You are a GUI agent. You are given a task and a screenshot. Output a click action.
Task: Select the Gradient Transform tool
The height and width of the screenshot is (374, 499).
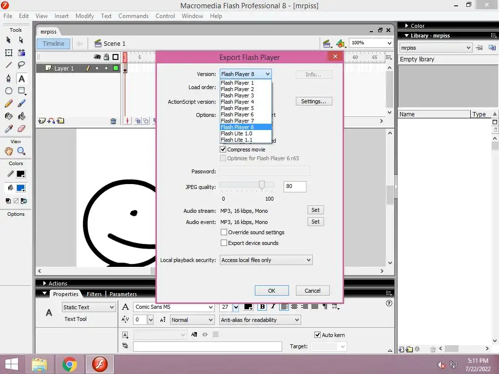(x=21, y=53)
